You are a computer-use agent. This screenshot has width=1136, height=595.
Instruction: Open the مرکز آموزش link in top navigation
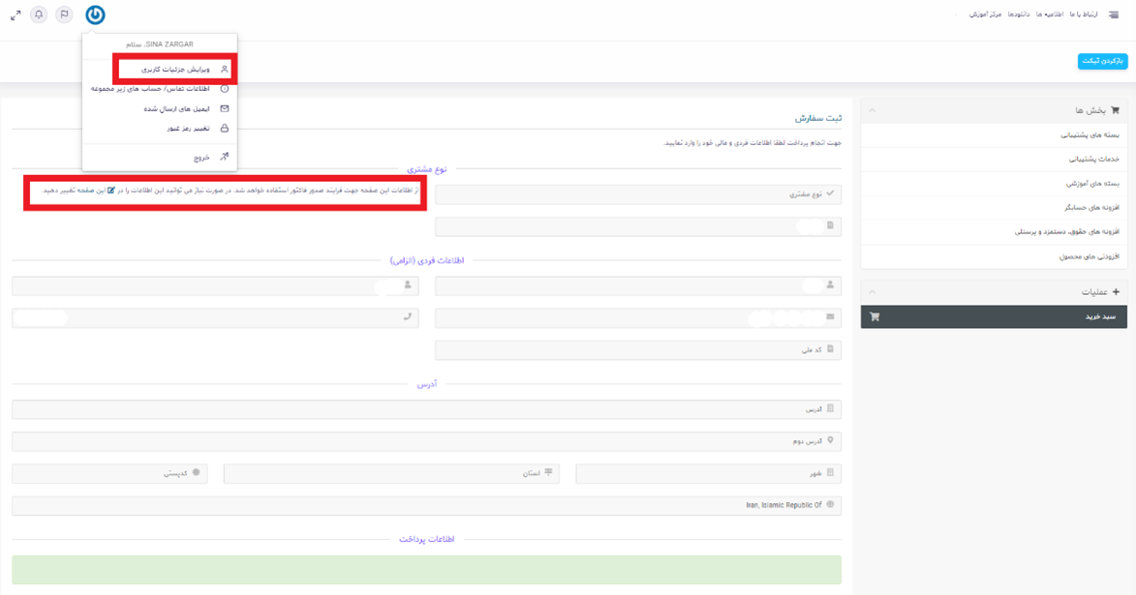coord(985,15)
